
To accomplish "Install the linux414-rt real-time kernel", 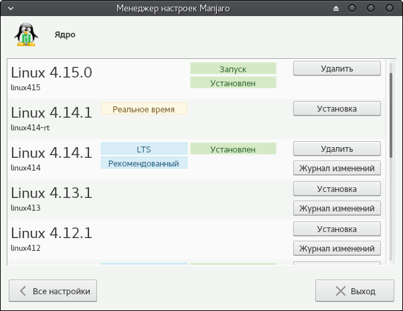I will 337,108.
